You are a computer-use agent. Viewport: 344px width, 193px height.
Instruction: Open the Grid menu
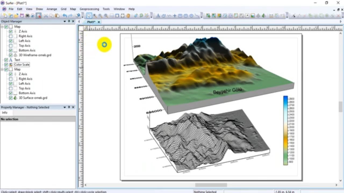coord(63,9)
